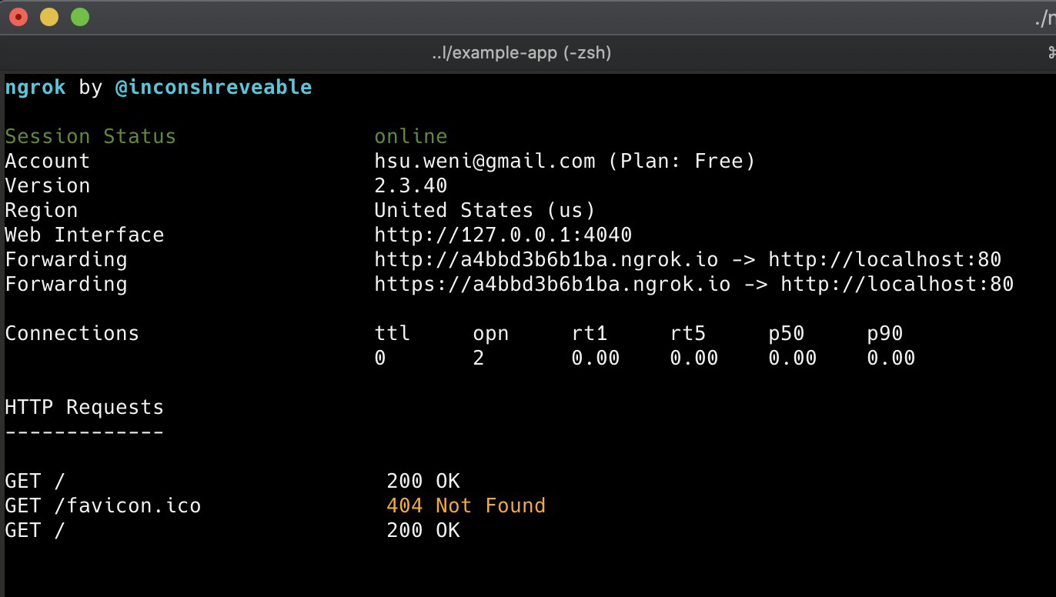Click the 'GET /favicon.ico' request line
Image resolution: width=1056 pixels, height=597 pixels.
tap(103, 505)
